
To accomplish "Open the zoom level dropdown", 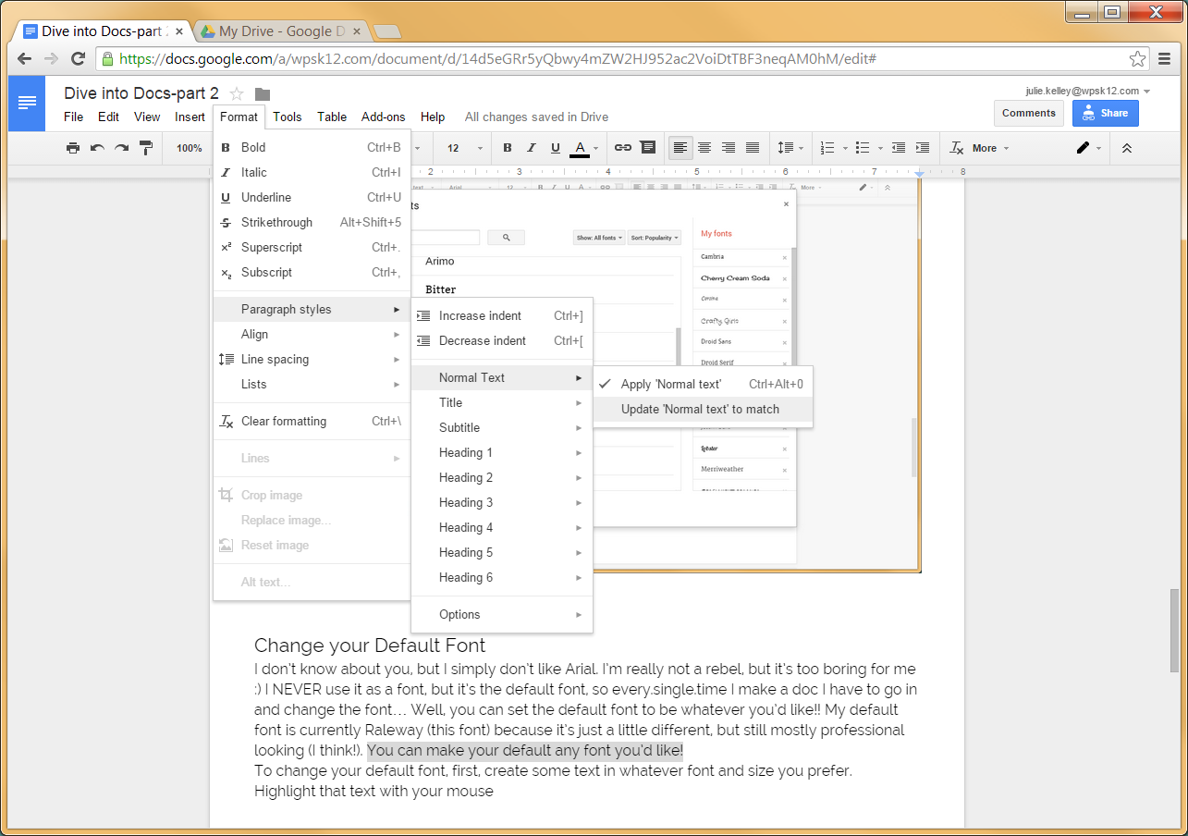I will coord(190,148).
